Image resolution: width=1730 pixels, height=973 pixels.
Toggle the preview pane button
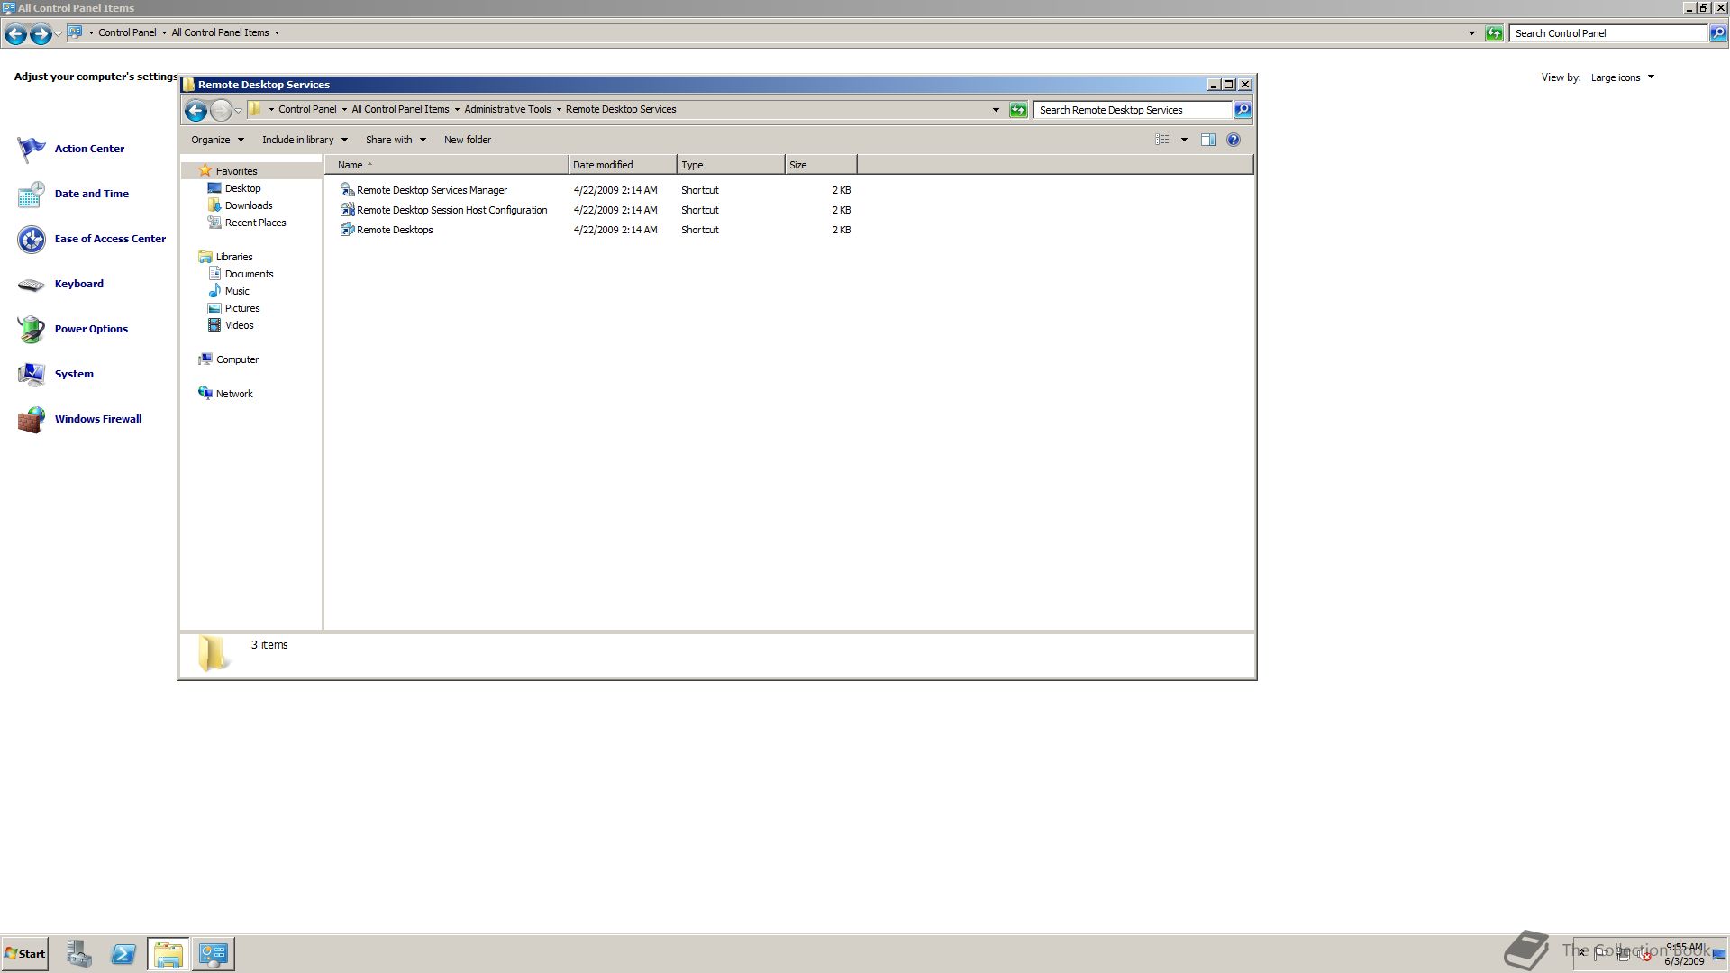(1208, 140)
